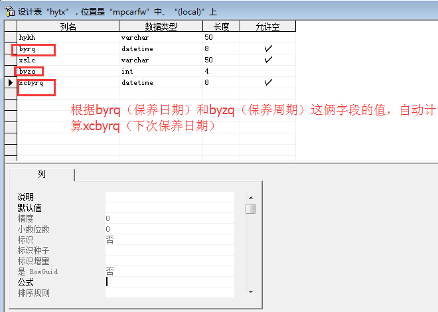Screen dimensions: 438x312
Task: Click the 允许空 column header
Action: [x=268, y=26]
